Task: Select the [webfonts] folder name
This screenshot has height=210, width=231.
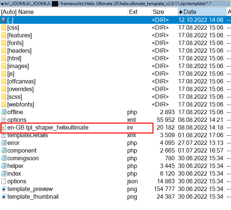Action: 21,104
